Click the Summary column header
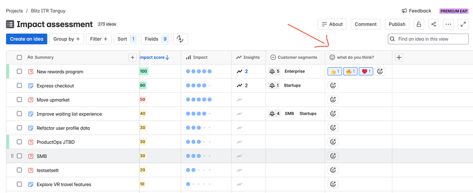Viewport: 473px width, 193px height. [40, 58]
